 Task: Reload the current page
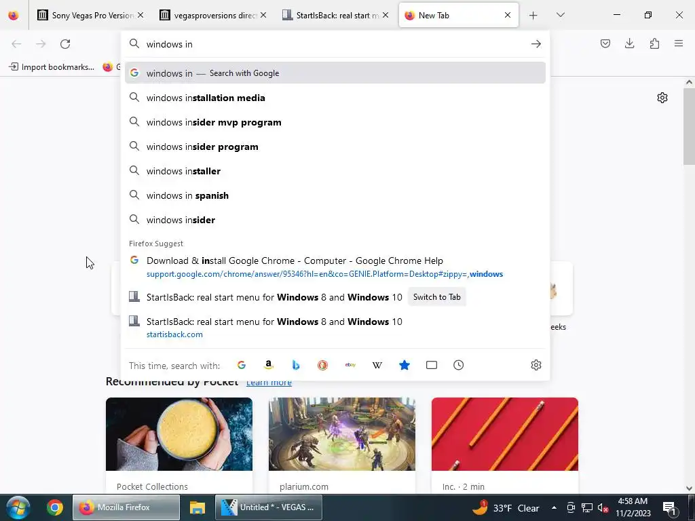coord(65,44)
